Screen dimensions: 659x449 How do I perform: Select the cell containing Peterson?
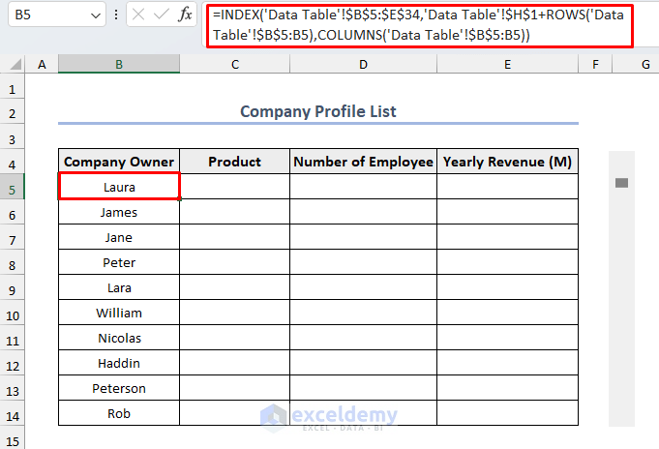[x=119, y=388]
